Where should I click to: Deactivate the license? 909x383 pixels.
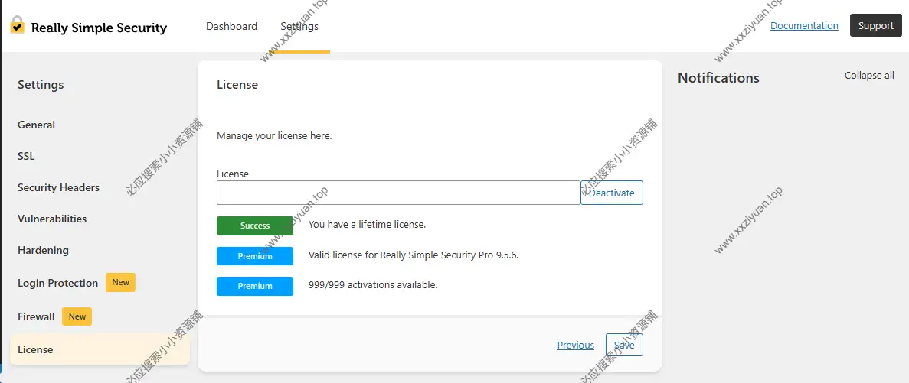[611, 193]
